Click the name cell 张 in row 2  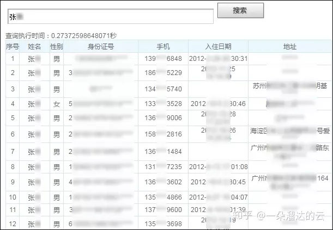[34, 73]
